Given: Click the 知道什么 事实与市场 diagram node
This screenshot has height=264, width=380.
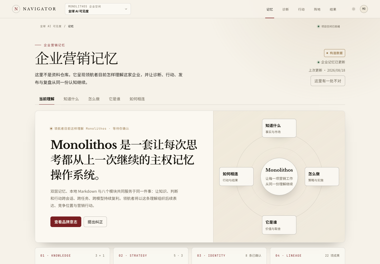Looking at the screenshot, I should [x=279, y=128].
